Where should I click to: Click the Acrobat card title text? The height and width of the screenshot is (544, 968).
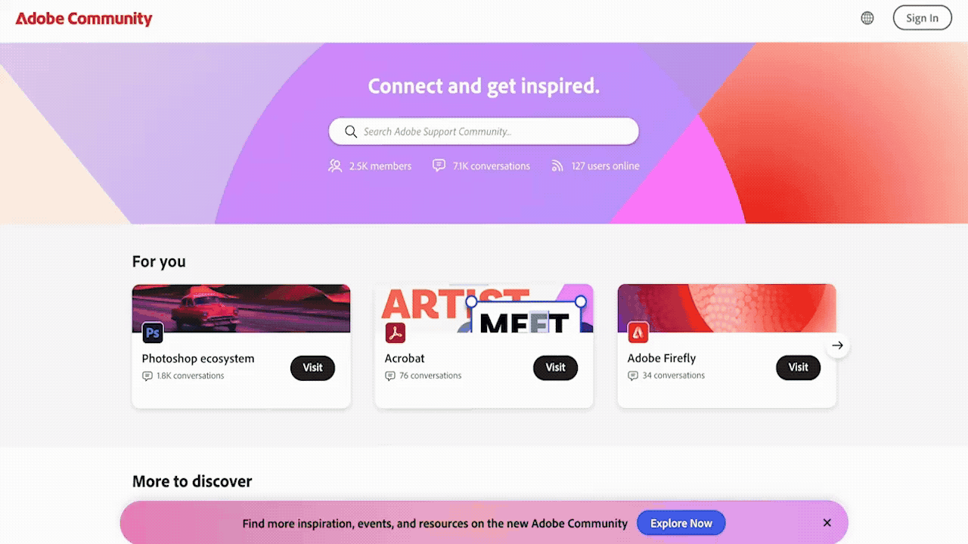(x=405, y=358)
